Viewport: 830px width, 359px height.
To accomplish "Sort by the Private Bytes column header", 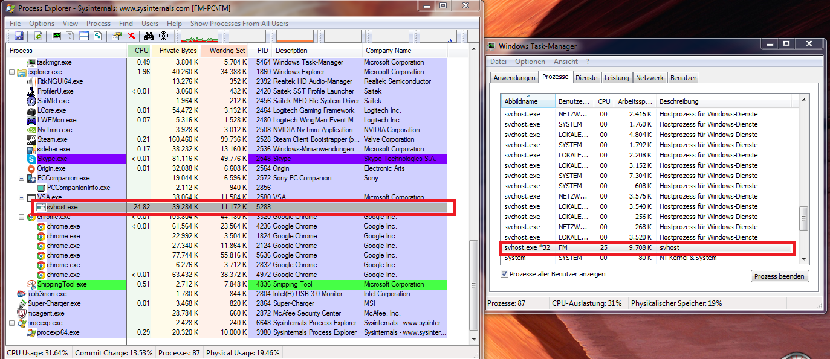I will pyautogui.click(x=176, y=51).
